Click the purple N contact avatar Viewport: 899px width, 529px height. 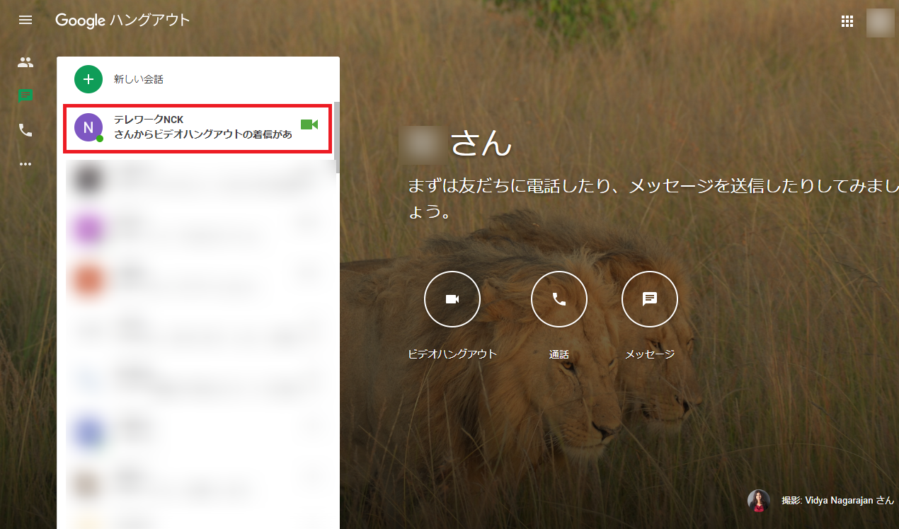pos(88,127)
